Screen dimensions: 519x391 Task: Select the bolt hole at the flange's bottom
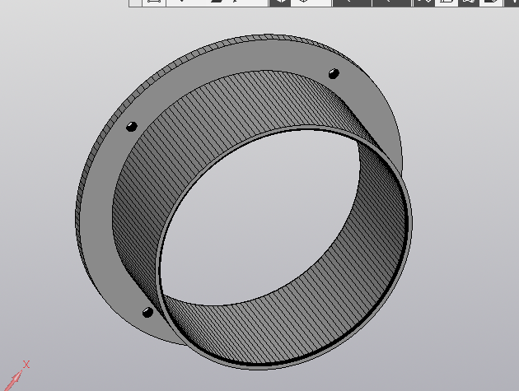147,312
